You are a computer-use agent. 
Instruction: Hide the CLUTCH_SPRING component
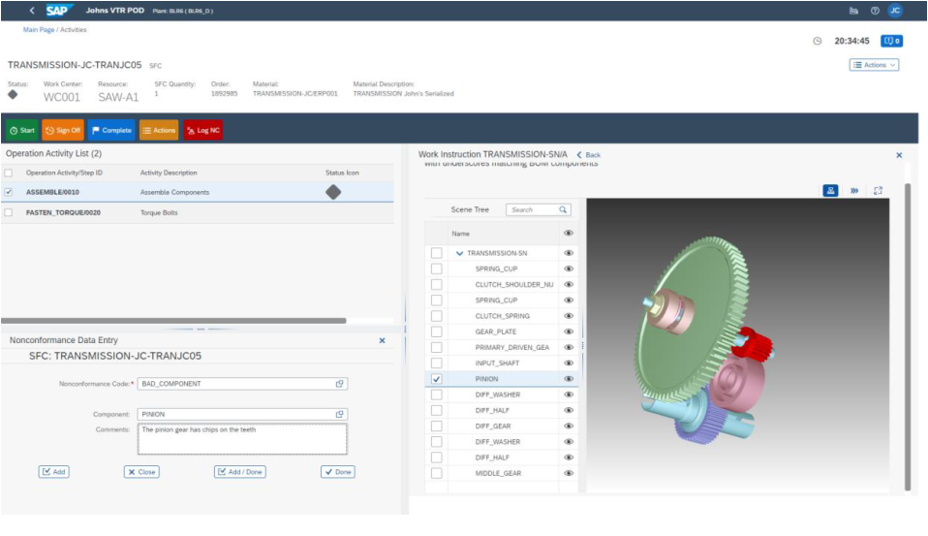pyautogui.click(x=569, y=316)
